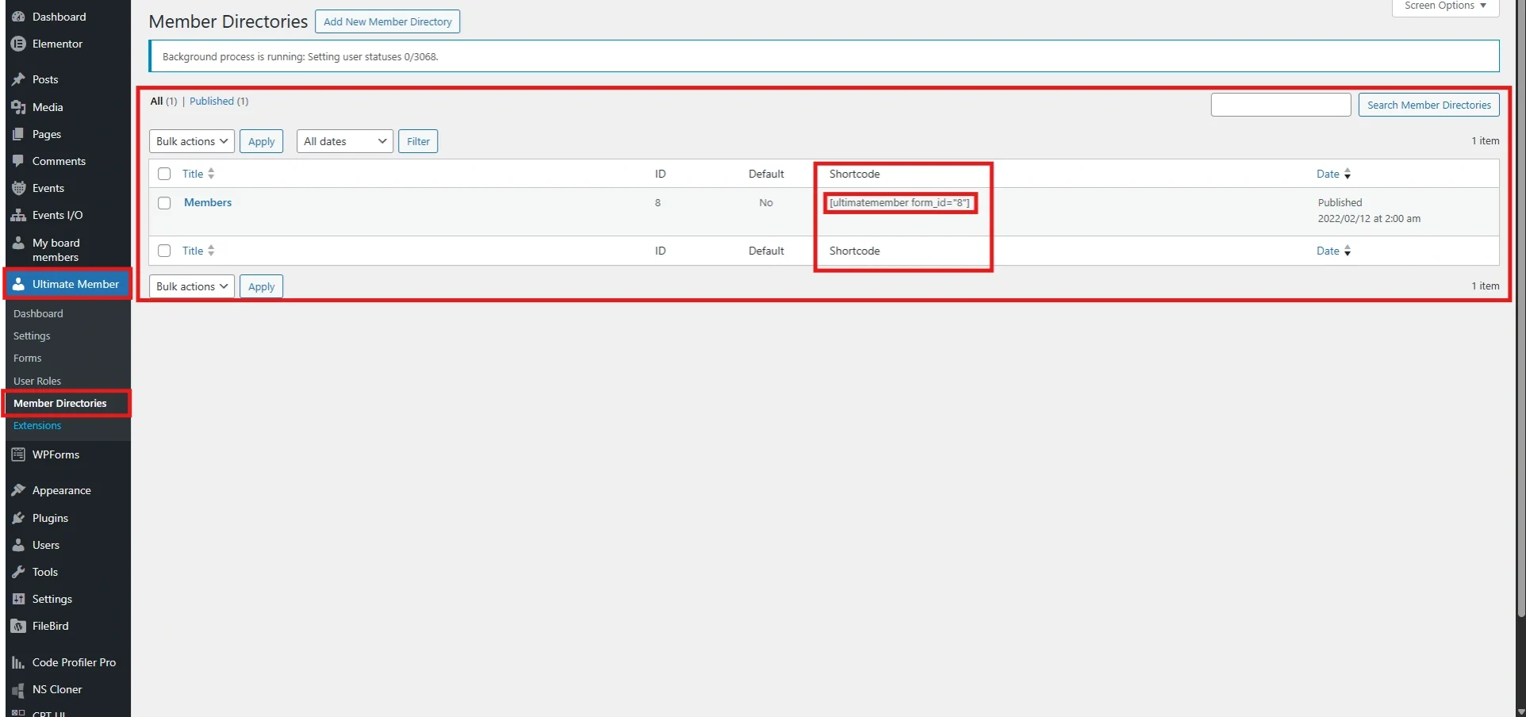Click the FileBird icon in sidebar

(18, 626)
